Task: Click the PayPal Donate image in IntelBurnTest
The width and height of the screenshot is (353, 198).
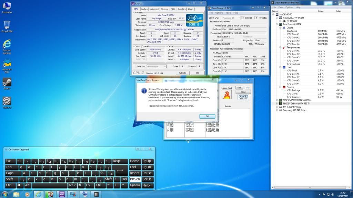Action: pyautogui.click(x=243, y=97)
